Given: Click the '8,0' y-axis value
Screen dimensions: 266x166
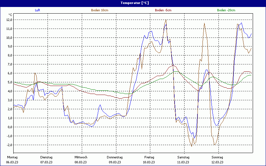Looking at the screenshot, I should click(10, 55).
